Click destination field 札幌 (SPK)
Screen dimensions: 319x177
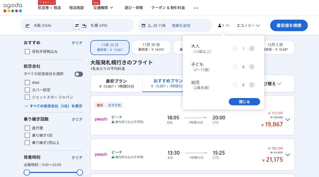click(x=106, y=25)
